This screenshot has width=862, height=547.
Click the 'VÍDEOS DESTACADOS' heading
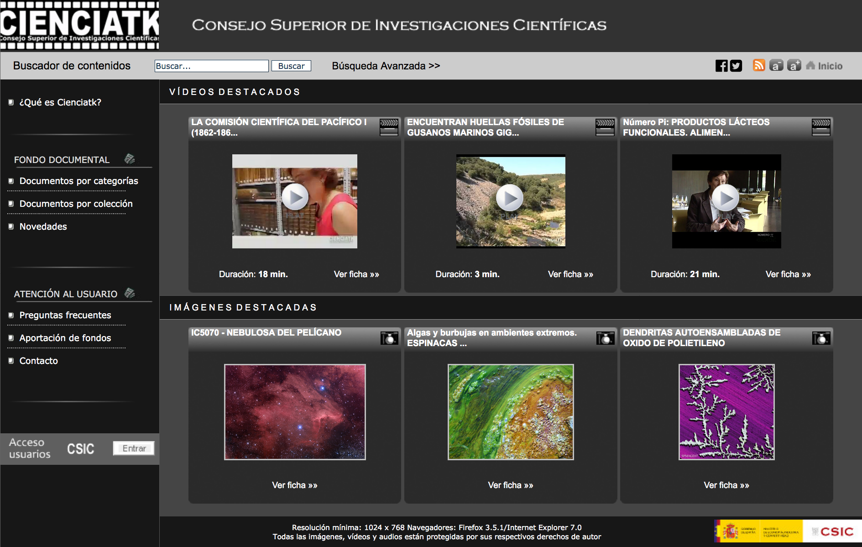235,92
